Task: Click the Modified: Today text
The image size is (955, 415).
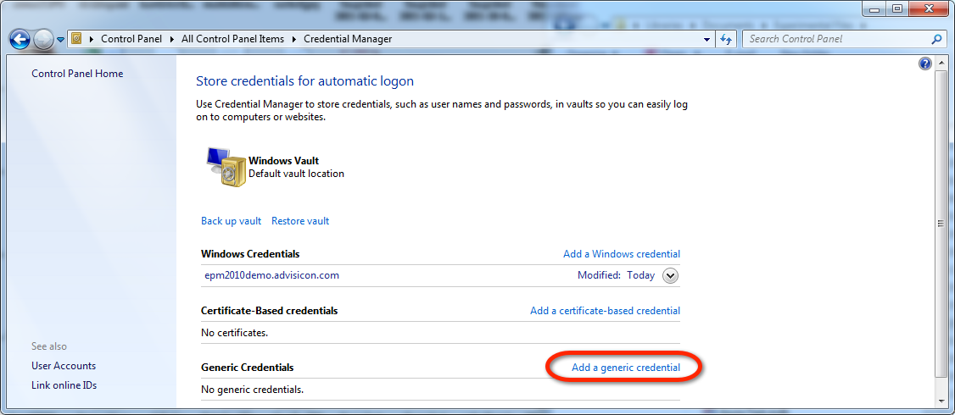Action: click(x=617, y=275)
